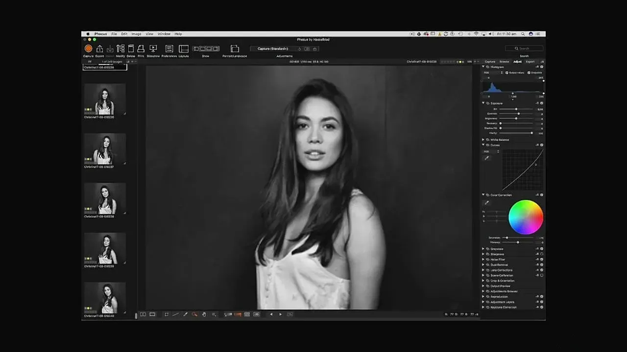Select thumbnail Christina17-09-010239
Image resolution: width=627 pixels, height=352 pixels.
104,248
